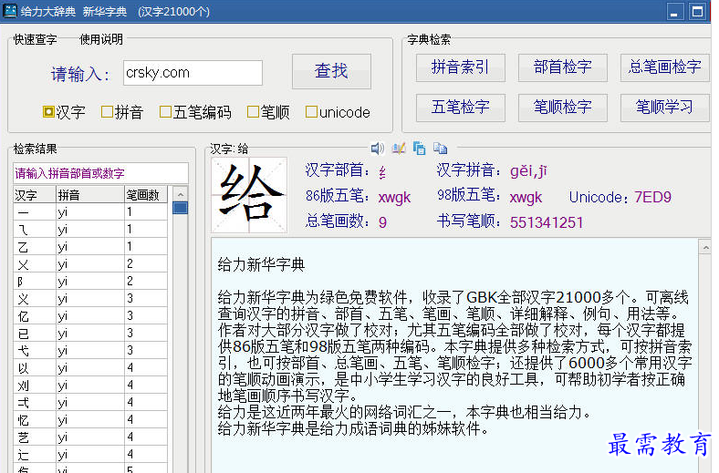719x473 pixels.
Task: Click the speaker pronunciation icon
Action: (x=377, y=148)
